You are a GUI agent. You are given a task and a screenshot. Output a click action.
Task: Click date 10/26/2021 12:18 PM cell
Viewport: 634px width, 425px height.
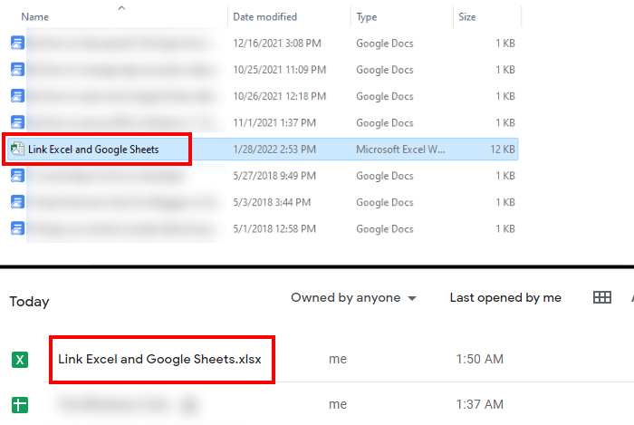point(279,96)
